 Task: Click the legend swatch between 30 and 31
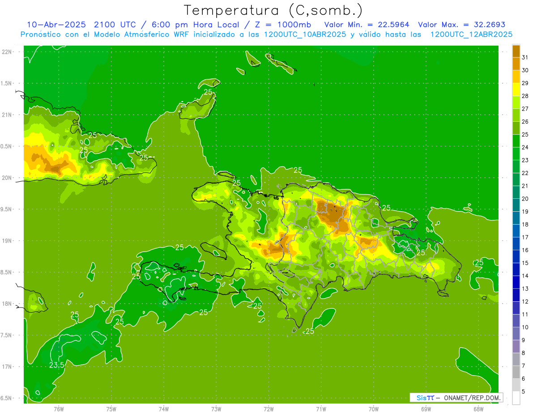coord(516,64)
